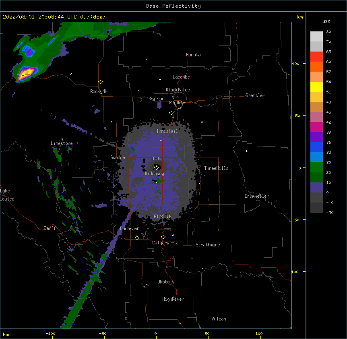This screenshot has width=347, height=339.
Task: Click the Lake Louise label
Action: (7, 195)
